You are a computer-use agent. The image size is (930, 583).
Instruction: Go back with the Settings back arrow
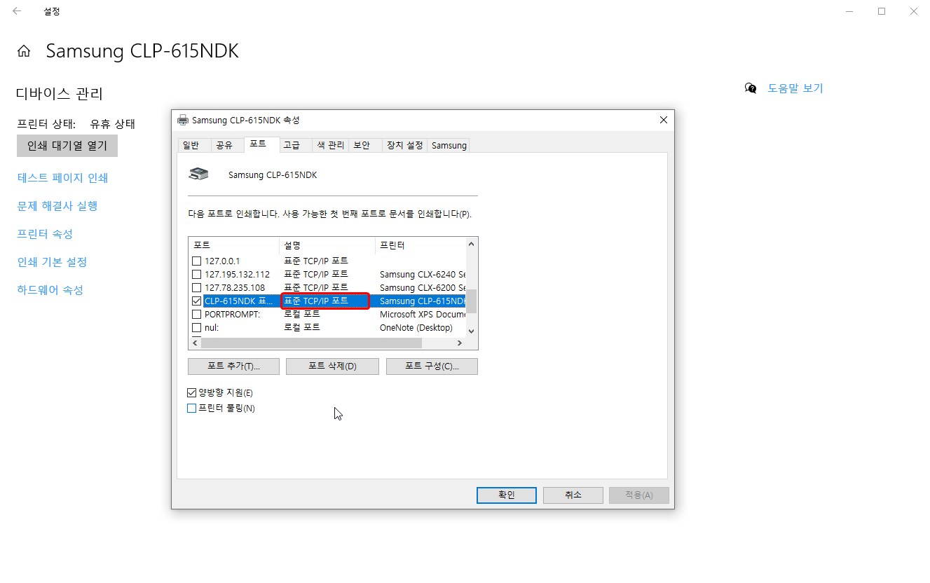pos(17,11)
